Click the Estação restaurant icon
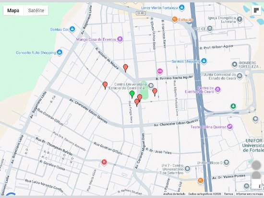 (x=175, y=19)
